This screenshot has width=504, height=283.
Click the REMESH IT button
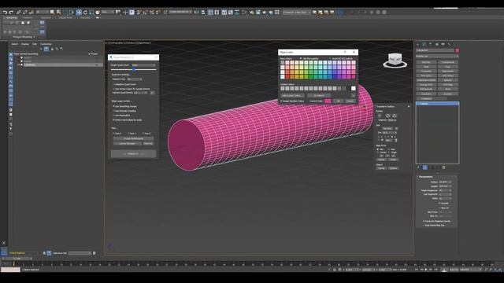tap(133, 154)
